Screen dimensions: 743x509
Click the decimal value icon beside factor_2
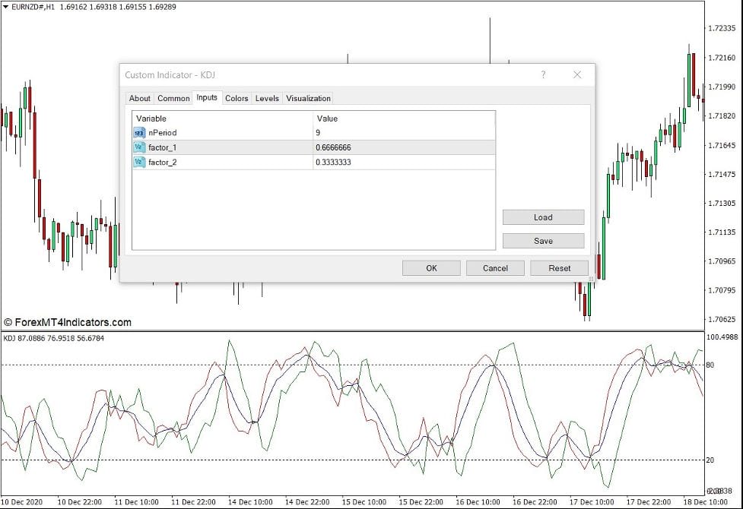[x=138, y=162]
